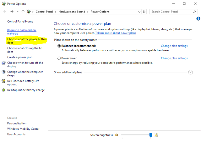Open Tell me more about power plans
This screenshot has width=201, height=141.
click(116, 33)
